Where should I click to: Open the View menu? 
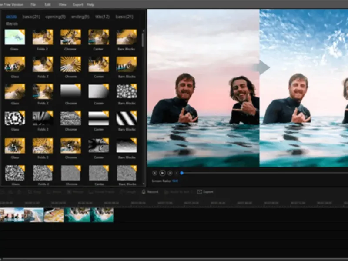click(62, 4)
